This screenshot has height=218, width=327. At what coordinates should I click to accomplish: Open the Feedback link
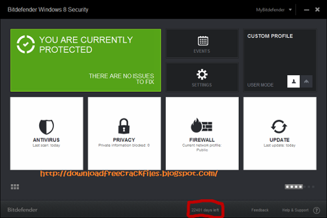click(260, 210)
